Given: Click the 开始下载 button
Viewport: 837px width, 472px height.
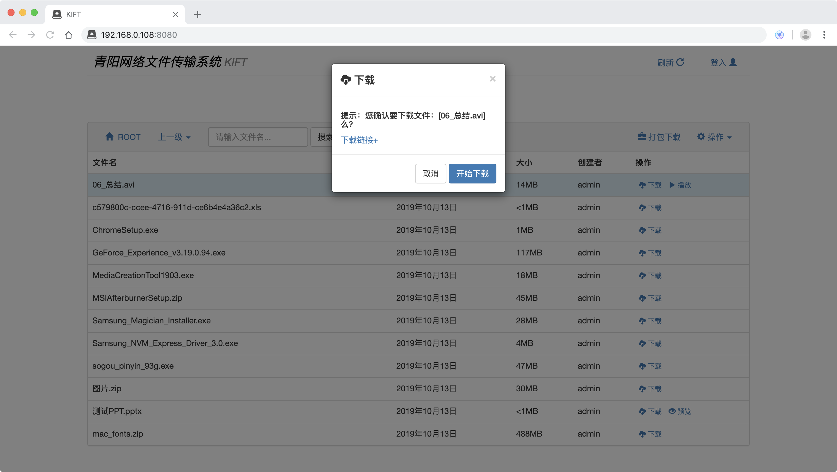Looking at the screenshot, I should click(x=472, y=174).
